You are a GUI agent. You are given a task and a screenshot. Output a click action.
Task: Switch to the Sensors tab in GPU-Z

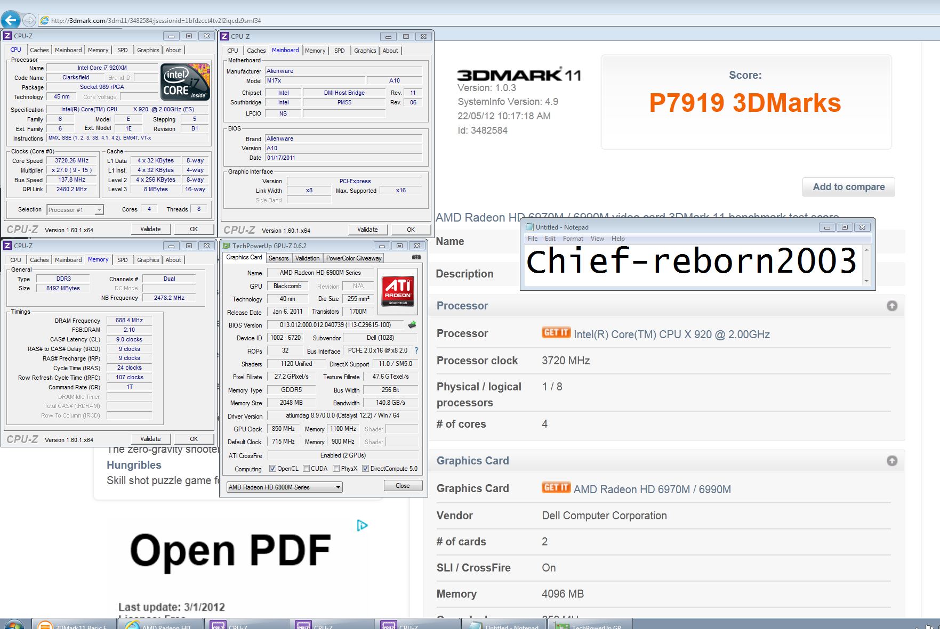point(278,258)
